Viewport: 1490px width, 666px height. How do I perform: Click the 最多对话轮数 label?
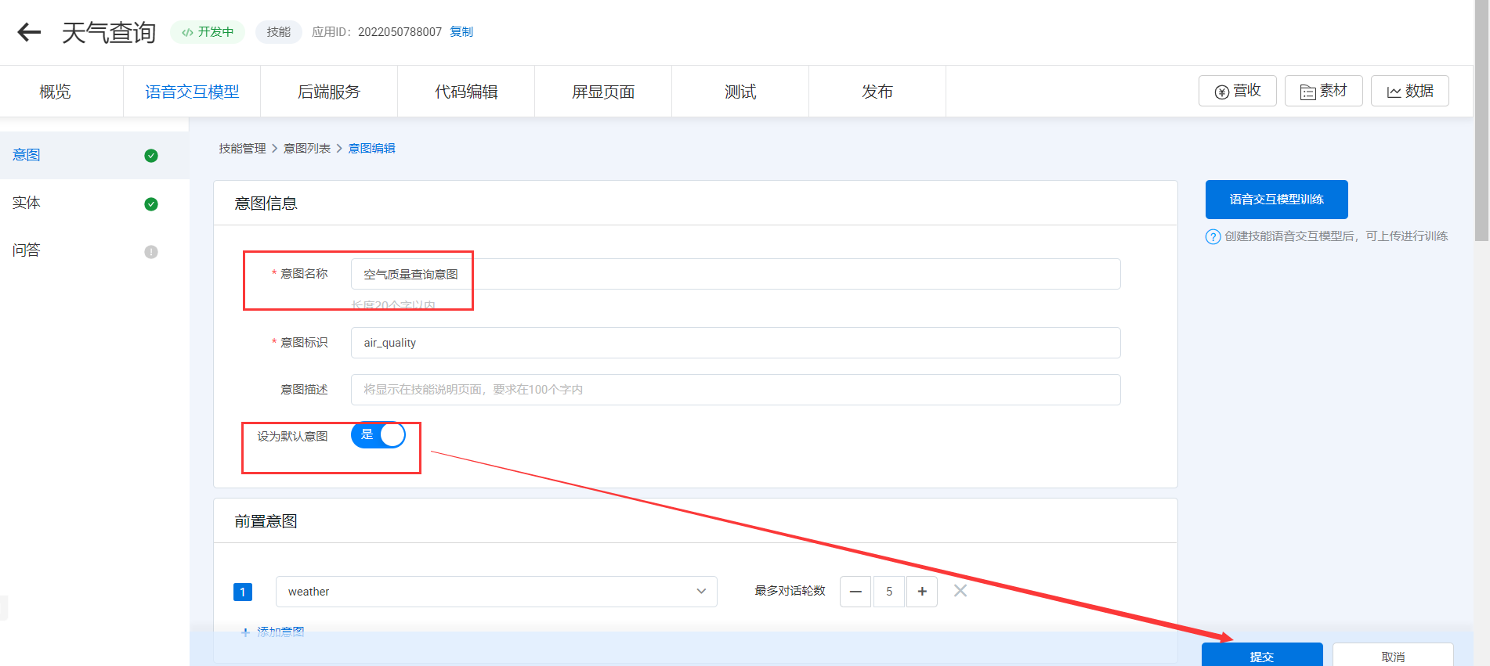coord(790,591)
